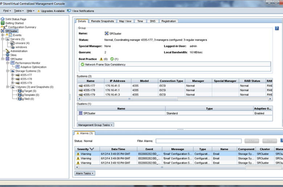Select the Alarms (3) tab
283x187 pixels.
tap(85, 133)
